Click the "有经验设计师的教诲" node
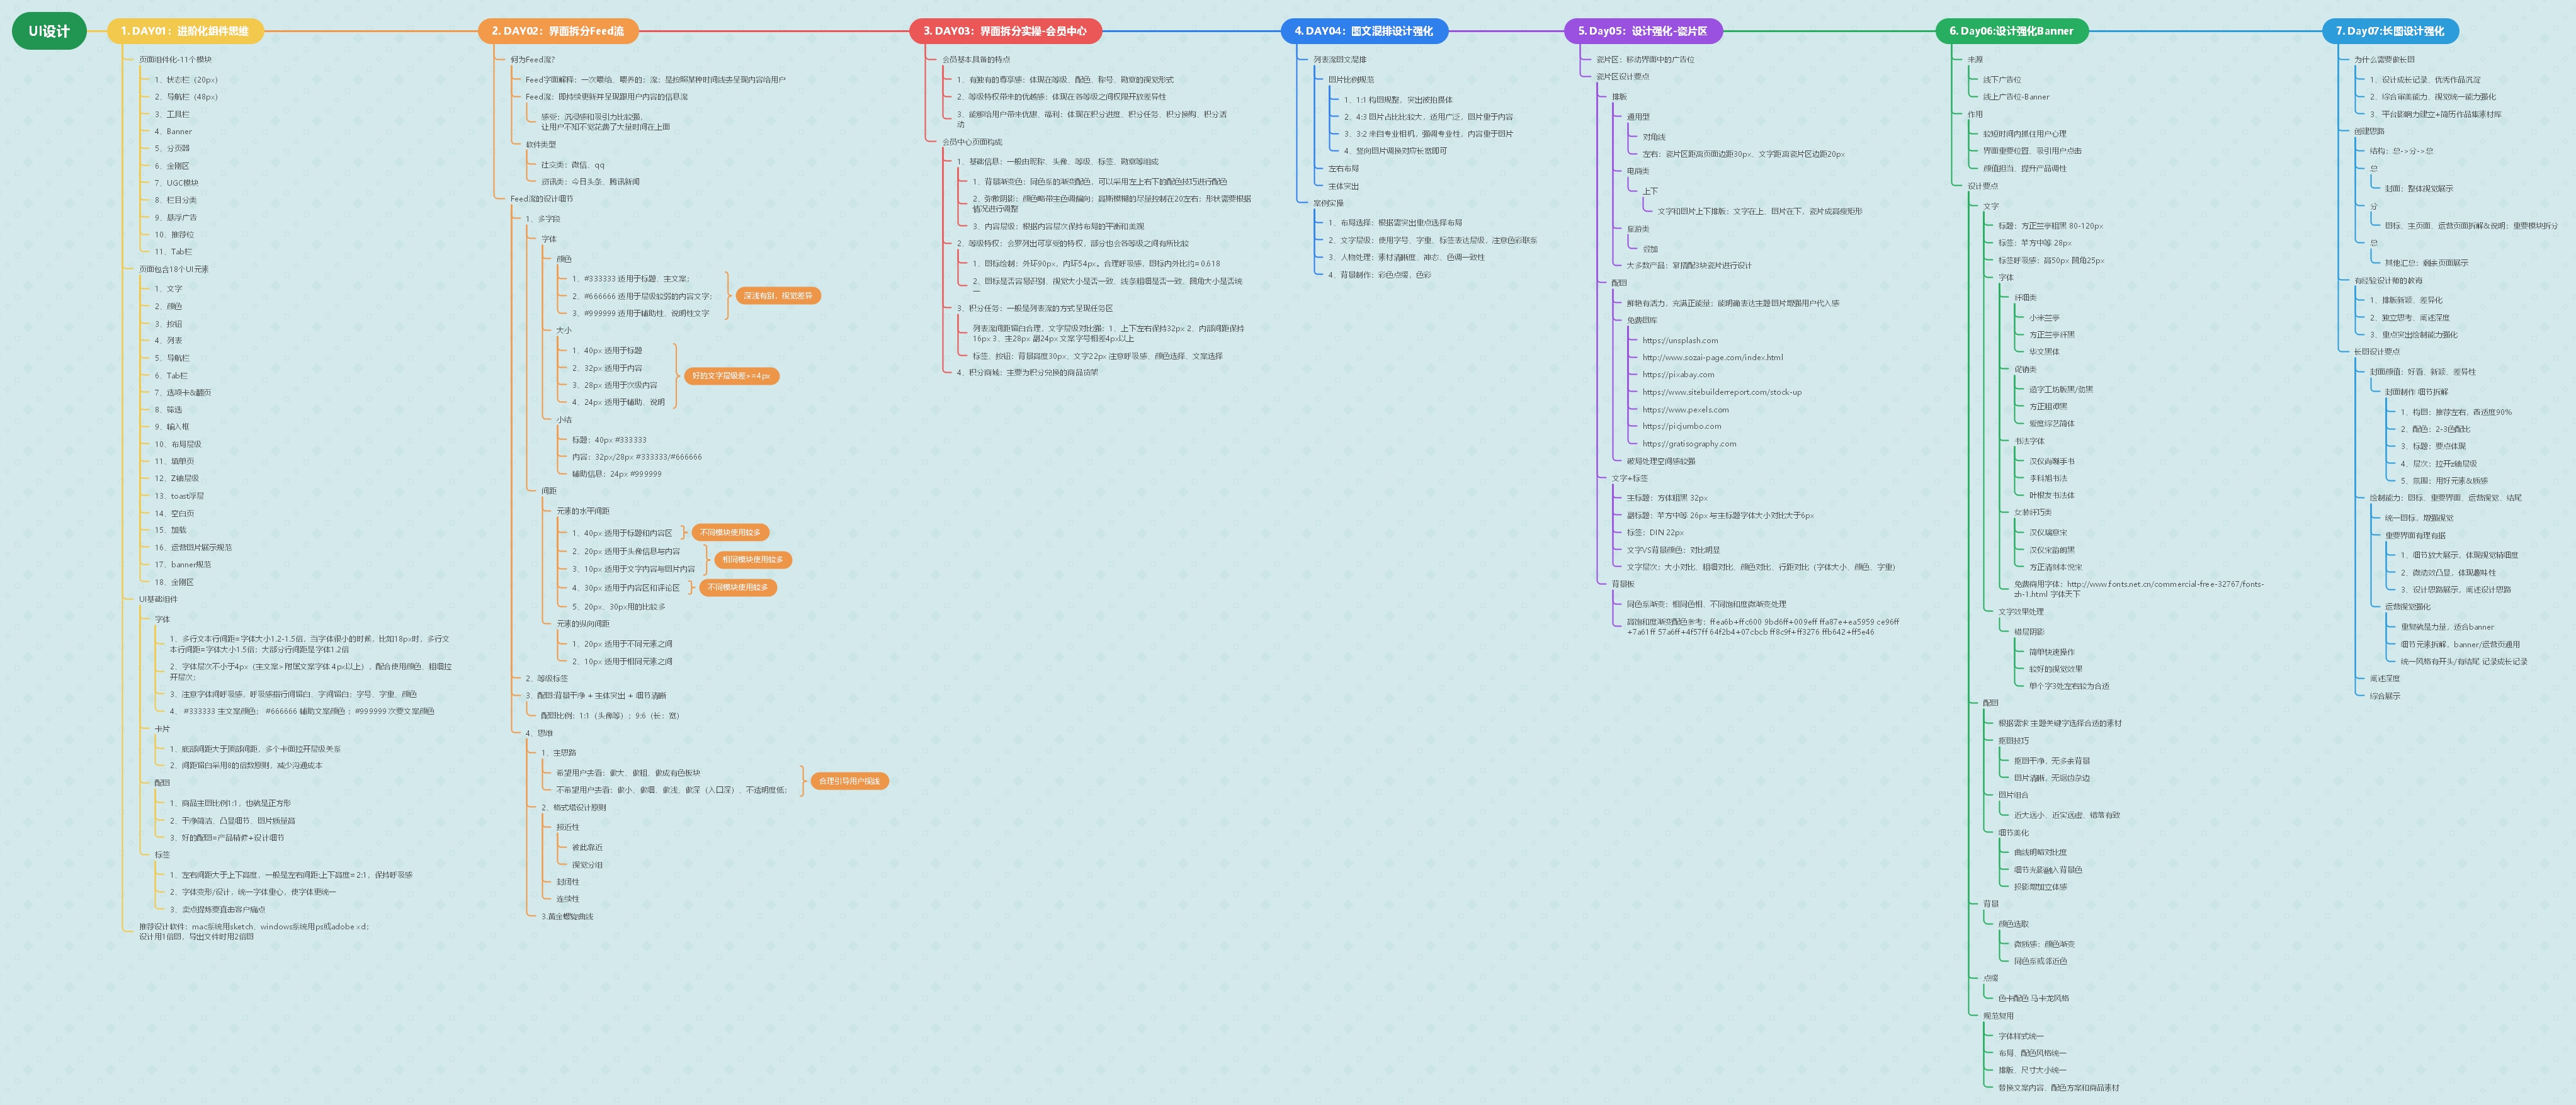This screenshot has height=1105, width=2576. pyautogui.click(x=2387, y=281)
